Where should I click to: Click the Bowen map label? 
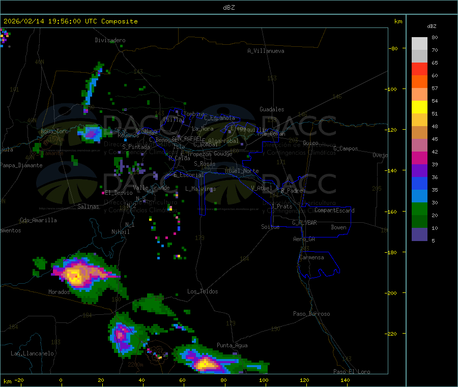338,227
